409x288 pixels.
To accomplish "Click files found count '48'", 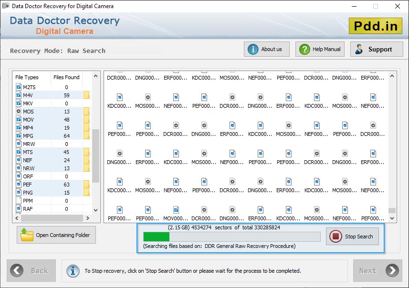I will point(67,120).
